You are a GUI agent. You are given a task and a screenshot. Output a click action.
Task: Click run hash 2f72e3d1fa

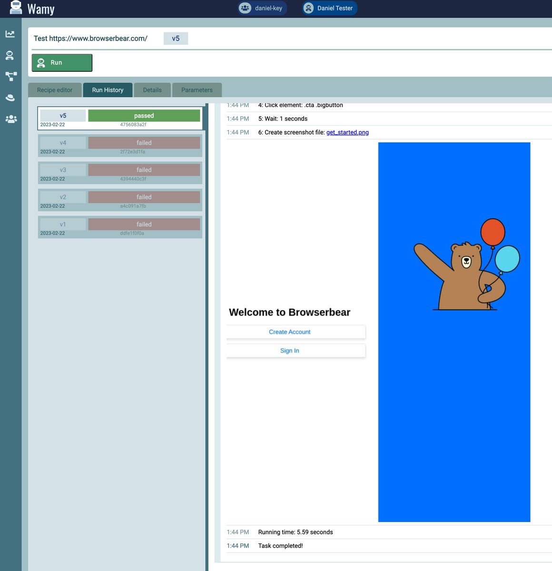pyautogui.click(x=133, y=152)
